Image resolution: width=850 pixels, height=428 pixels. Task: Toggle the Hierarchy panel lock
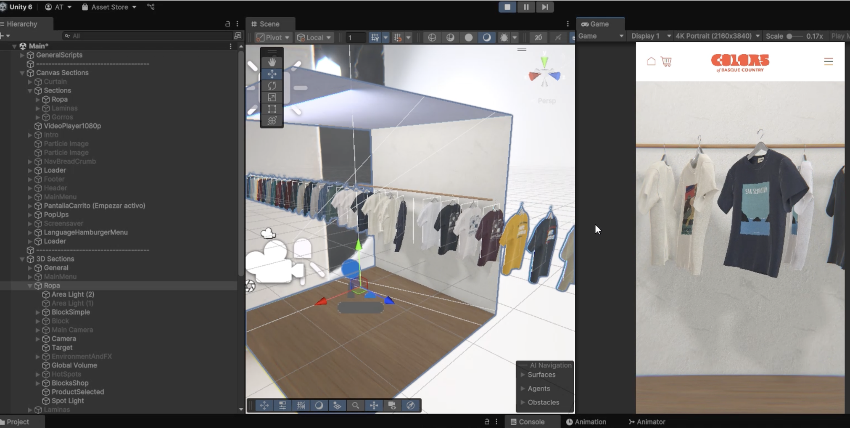pos(227,24)
